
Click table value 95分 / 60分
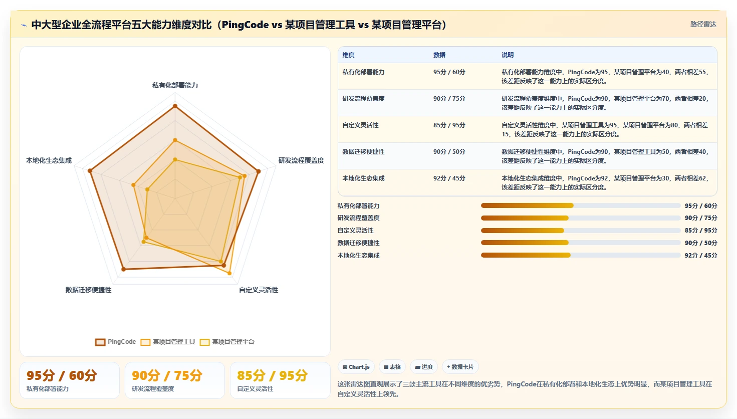(x=449, y=72)
